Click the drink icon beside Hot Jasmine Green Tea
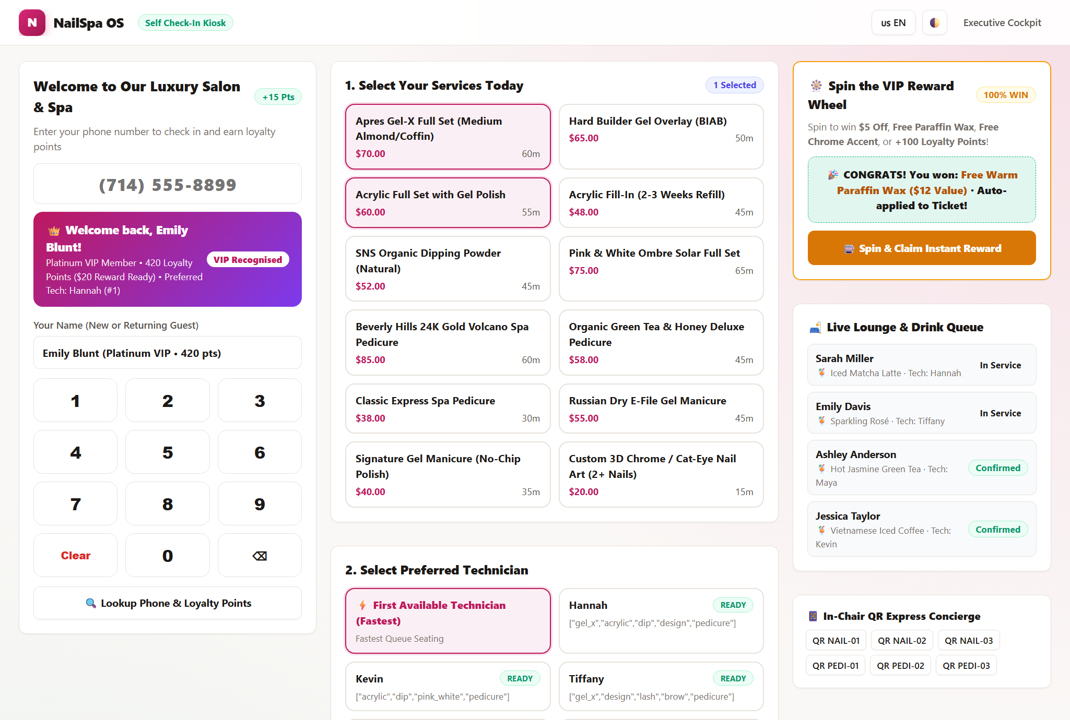1070x720 pixels. [821, 469]
